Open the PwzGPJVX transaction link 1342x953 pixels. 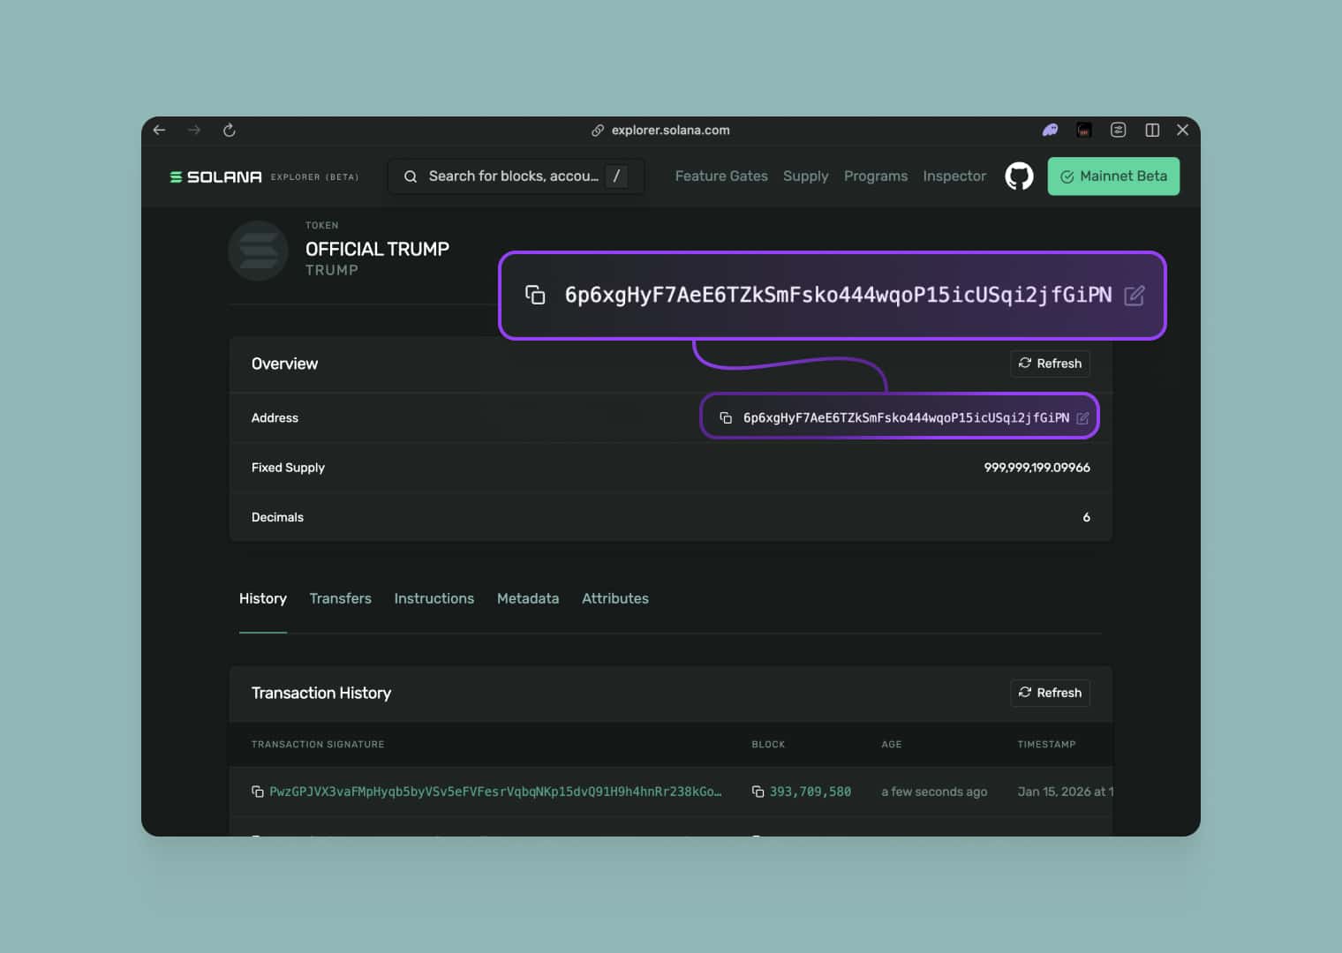pyautogui.click(x=494, y=792)
